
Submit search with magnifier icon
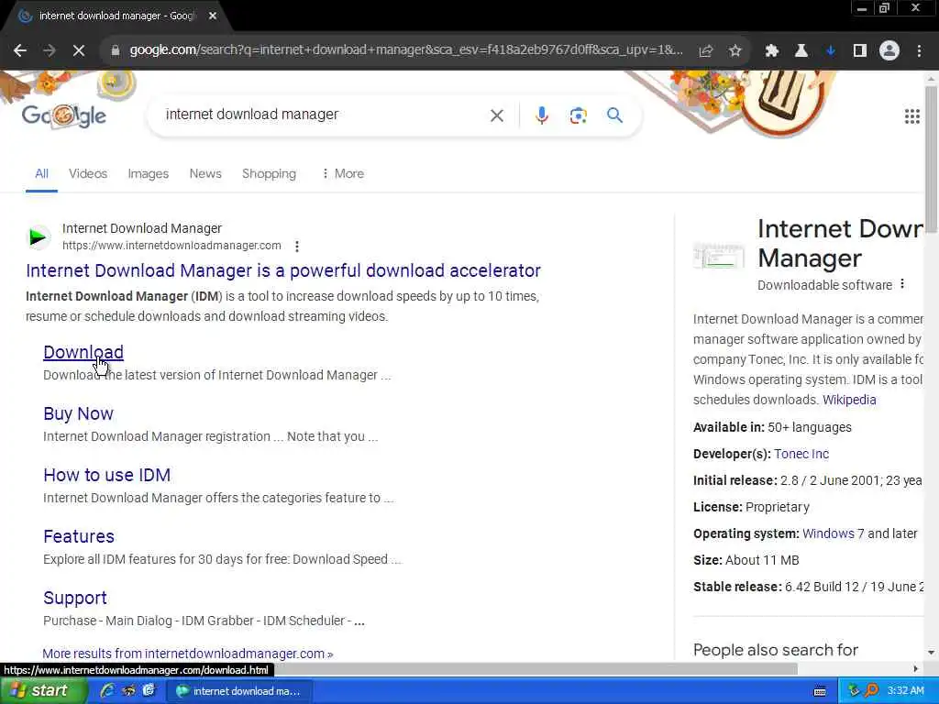coord(615,115)
